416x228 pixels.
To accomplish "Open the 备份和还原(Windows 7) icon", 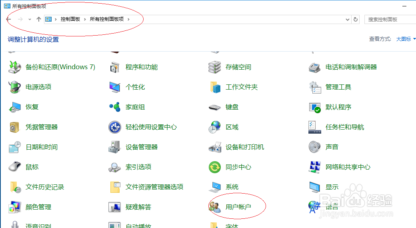I will [x=14, y=67].
